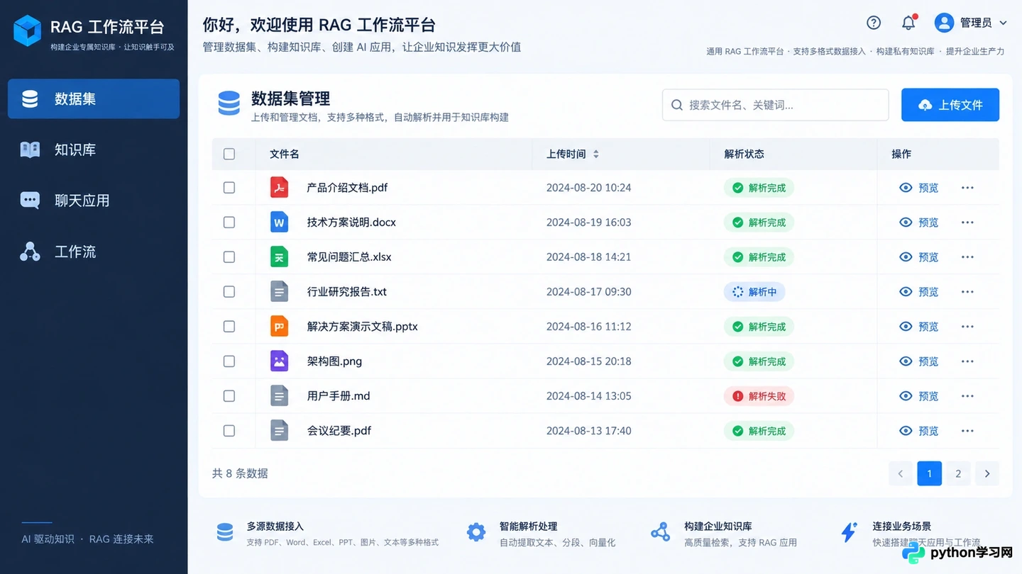Click the orange slides icon of 解决方案演示文稿.pptx

pos(280,327)
